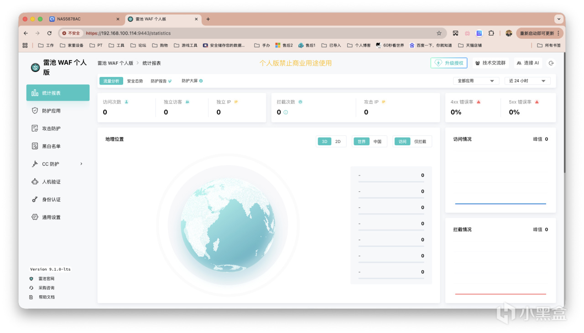Viewport: 584px width, 333px height.
Task: Click the IP badge next to 独立 IP
Action: [236, 102]
